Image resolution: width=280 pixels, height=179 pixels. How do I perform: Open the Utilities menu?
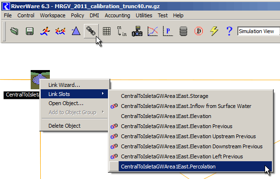coord(144,15)
